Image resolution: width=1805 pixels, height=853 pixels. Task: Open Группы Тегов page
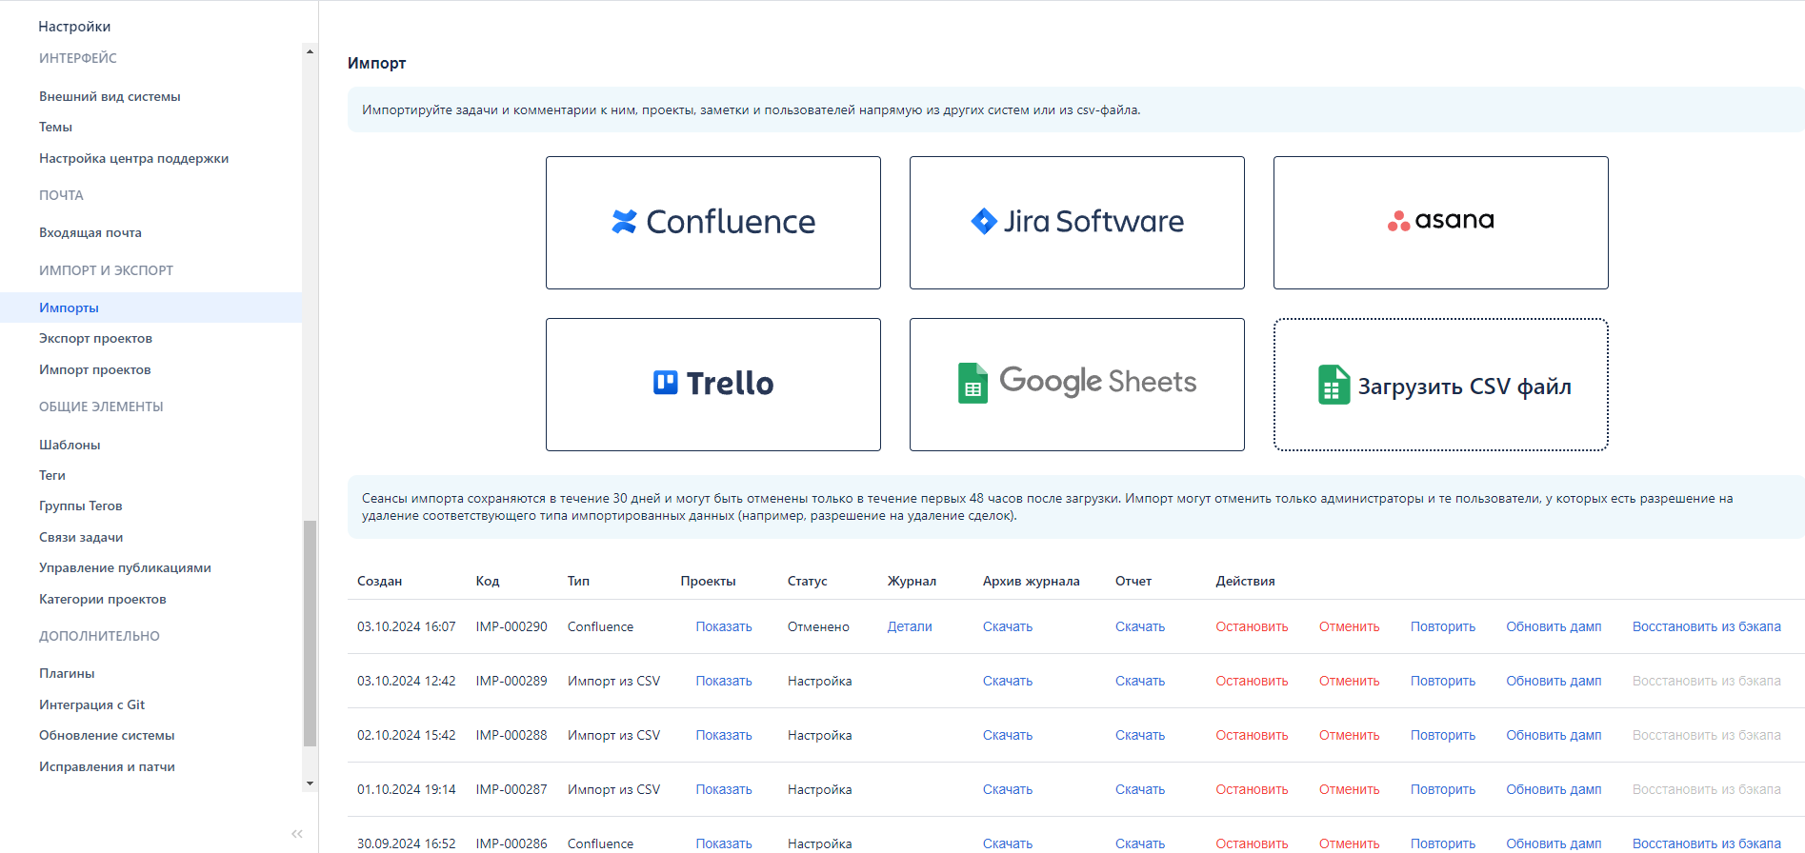click(80, 506)
